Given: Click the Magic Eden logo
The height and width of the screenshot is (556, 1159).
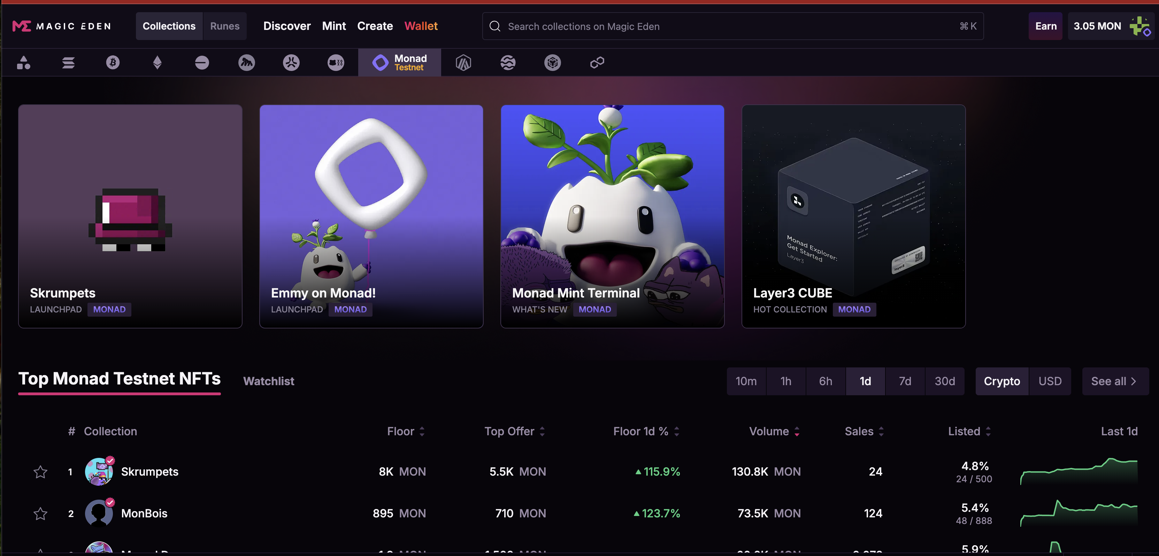Looking at the screenshot, I should coord(62,26).
